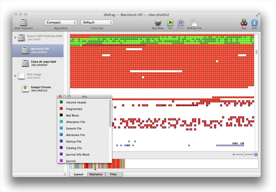The height and width of the screenshot is (192, 276).
Task: Click the Catalog File label
Action: coord(74,148)
